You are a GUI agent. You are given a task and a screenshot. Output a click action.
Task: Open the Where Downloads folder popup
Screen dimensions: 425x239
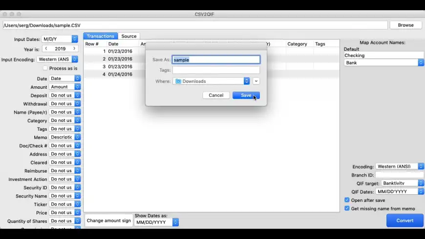tap(211, 81)
